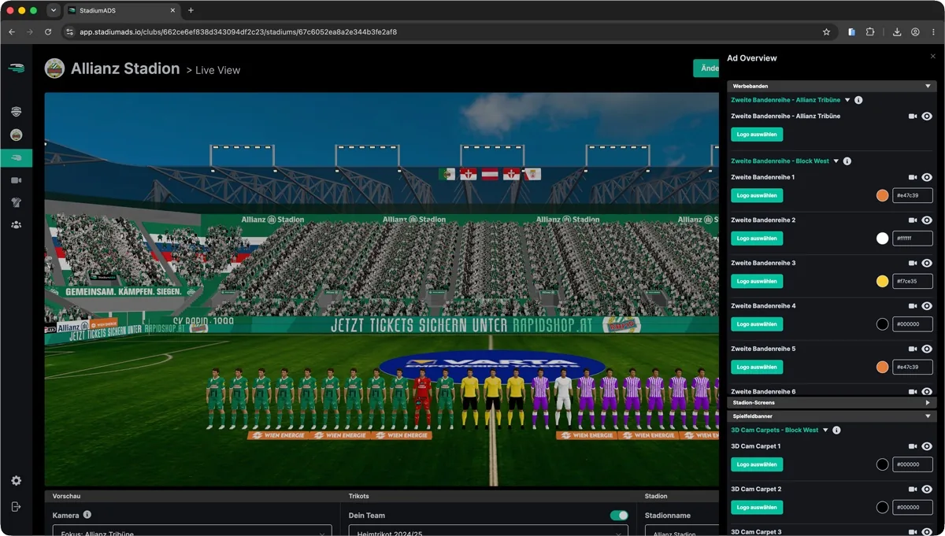Viewport: 945px width, 536px height.
Task: Click the browser address bar URL
Action: [x=238, y=32]
